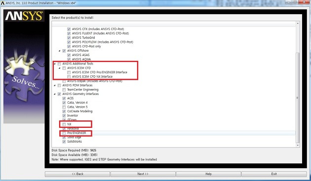Select the ANSYS Geometry Interfaces label
Screen dimensions: 311x181
point(80,94)
